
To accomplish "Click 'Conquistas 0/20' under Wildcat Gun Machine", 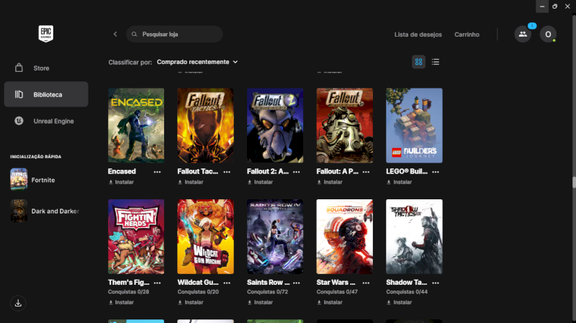I will [198, 292].
